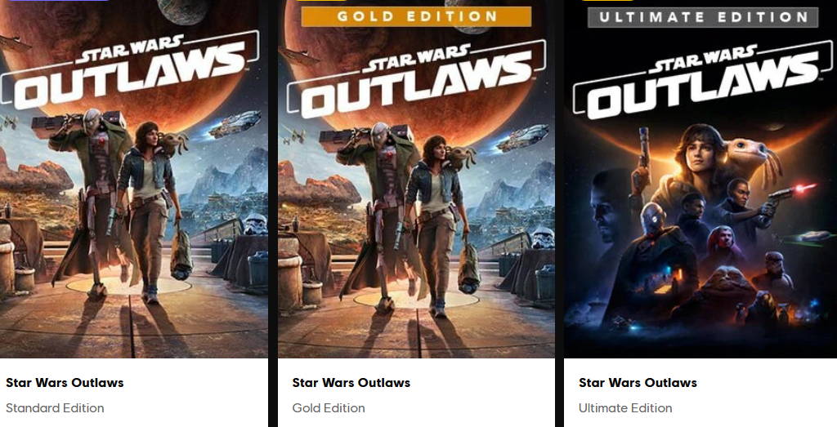Open the Standard Edition cover art thumbnail
837x427 pixels.
click(133, 179)
